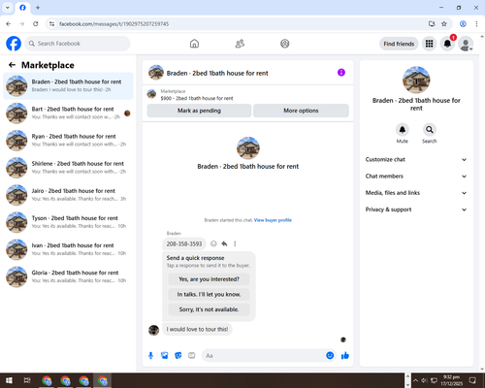
Task: Send quick response In talks. I'll let you know.
Action: 209,294
